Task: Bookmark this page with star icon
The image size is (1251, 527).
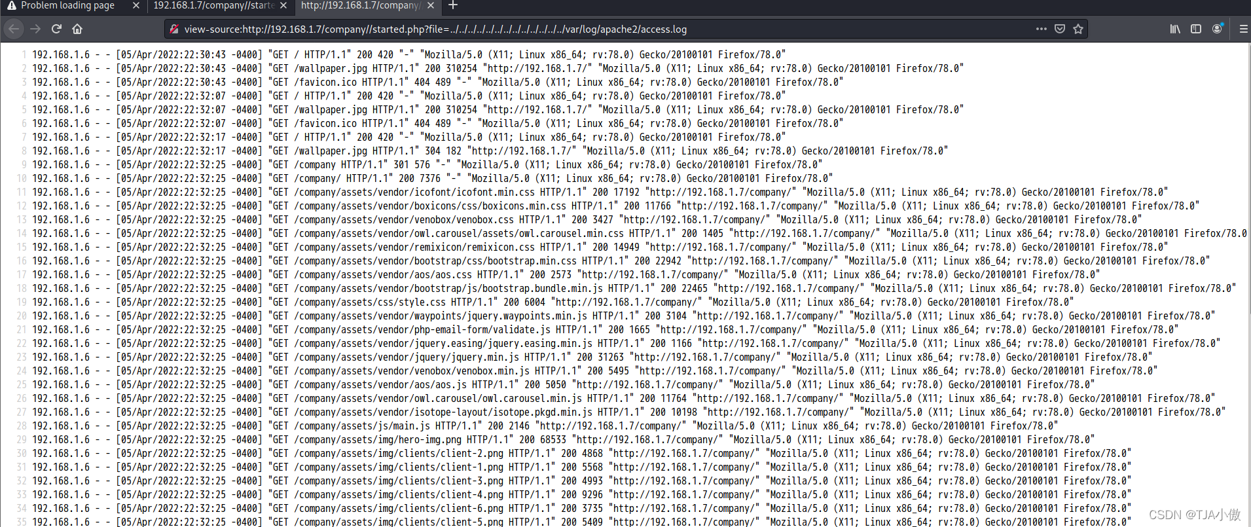Action: (x=1078, y=29)
